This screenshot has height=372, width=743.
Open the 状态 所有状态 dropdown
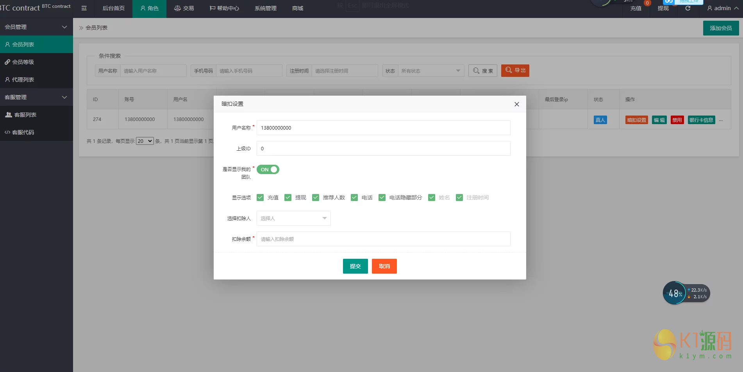(430, 71)
